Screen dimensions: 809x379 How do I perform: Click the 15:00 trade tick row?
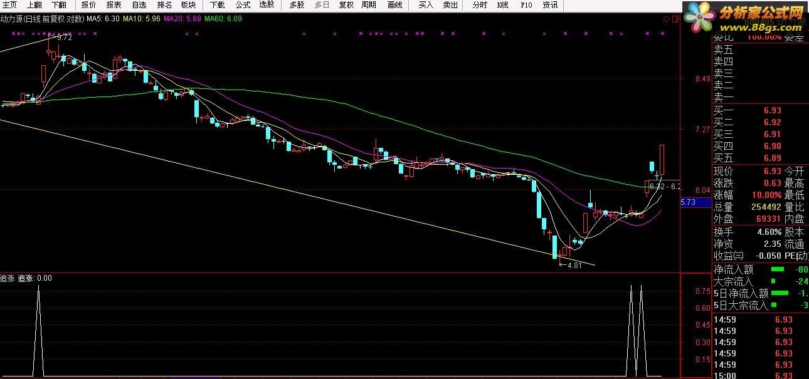[x=760, y=375]
